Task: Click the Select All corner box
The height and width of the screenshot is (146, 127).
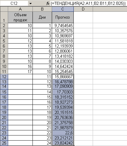Action: (4, 9)
